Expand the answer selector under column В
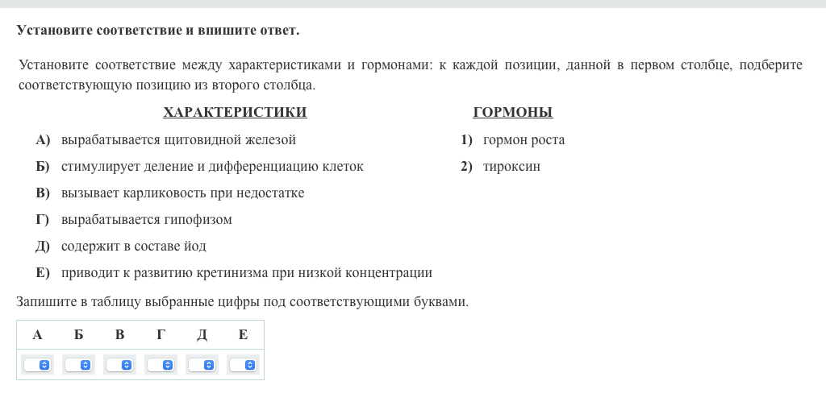Viewport: 826px width, 402px height. 119,365
